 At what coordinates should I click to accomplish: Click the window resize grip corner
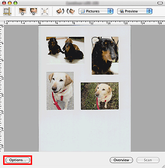(x=163, y=166)
